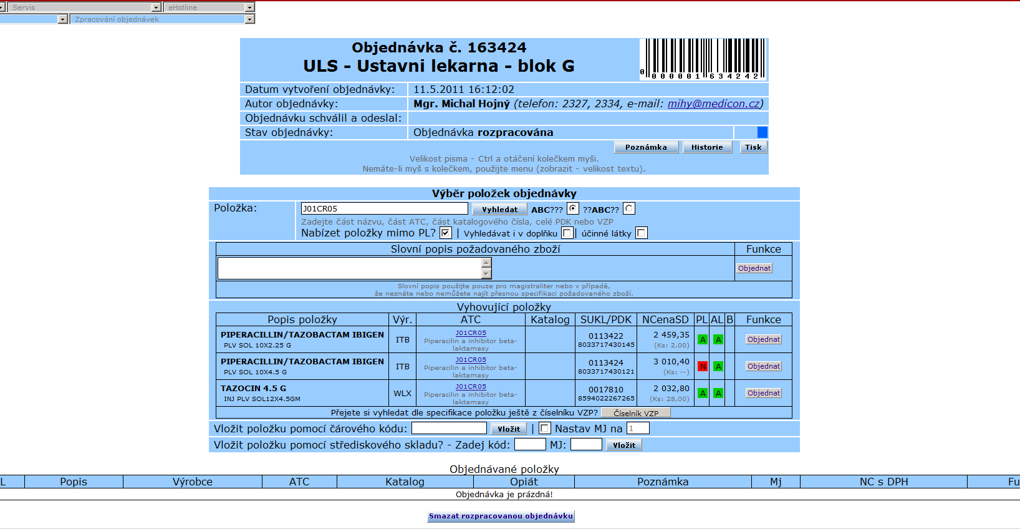This screenshot has width=1020, height=529.
Task: Open the Servis dropdown menu
Action: (x=85, y=7)
